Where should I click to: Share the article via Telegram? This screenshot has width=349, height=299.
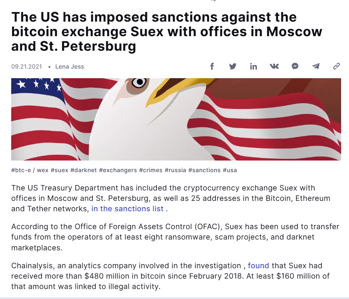(316, 67)
